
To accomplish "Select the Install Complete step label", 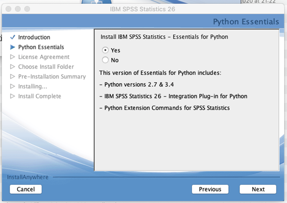I will point(40,96).
